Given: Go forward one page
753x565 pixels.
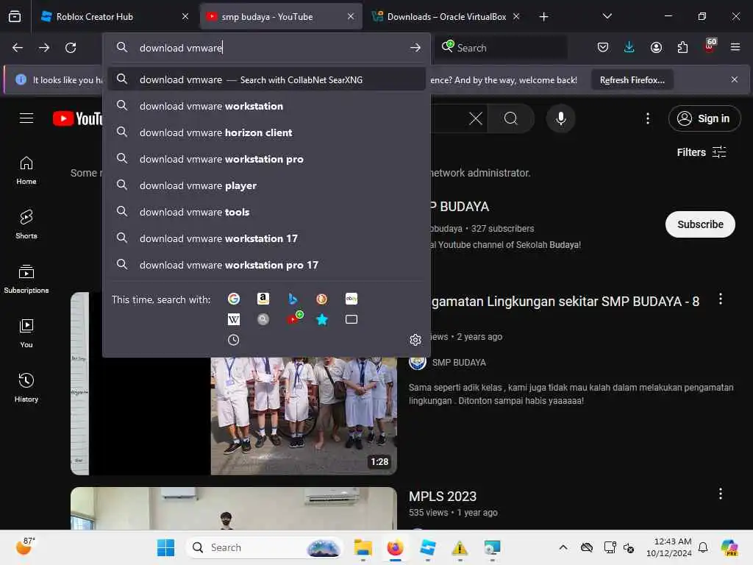Looking at the screenshot, I should (x=44, y=48).
